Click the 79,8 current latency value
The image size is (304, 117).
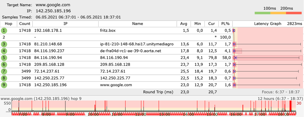[x=213, y=58]
